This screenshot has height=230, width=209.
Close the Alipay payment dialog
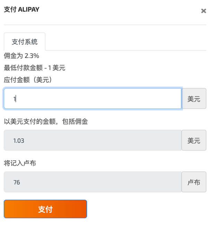(x=203, y=11)
